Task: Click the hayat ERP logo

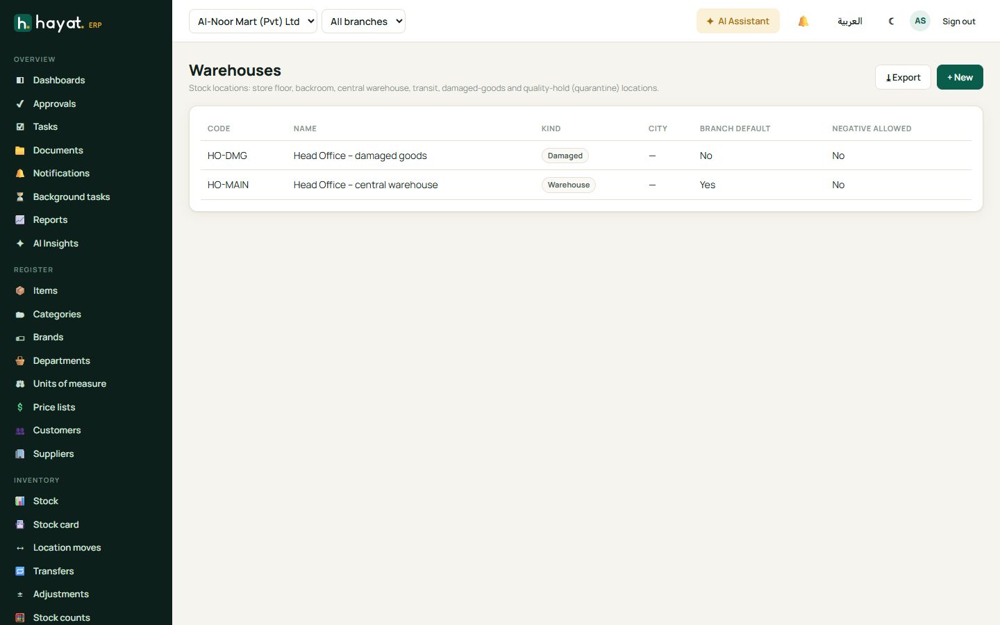Action: 58,24
